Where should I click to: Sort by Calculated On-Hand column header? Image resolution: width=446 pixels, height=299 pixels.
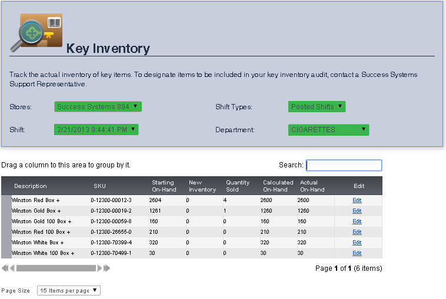pos(278,186)
